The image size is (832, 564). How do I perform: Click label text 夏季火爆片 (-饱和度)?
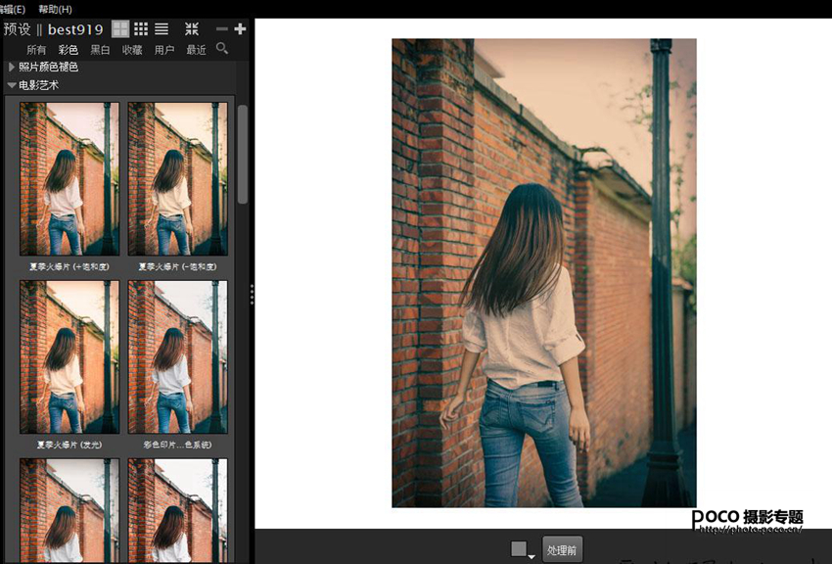tap(178, 266)
